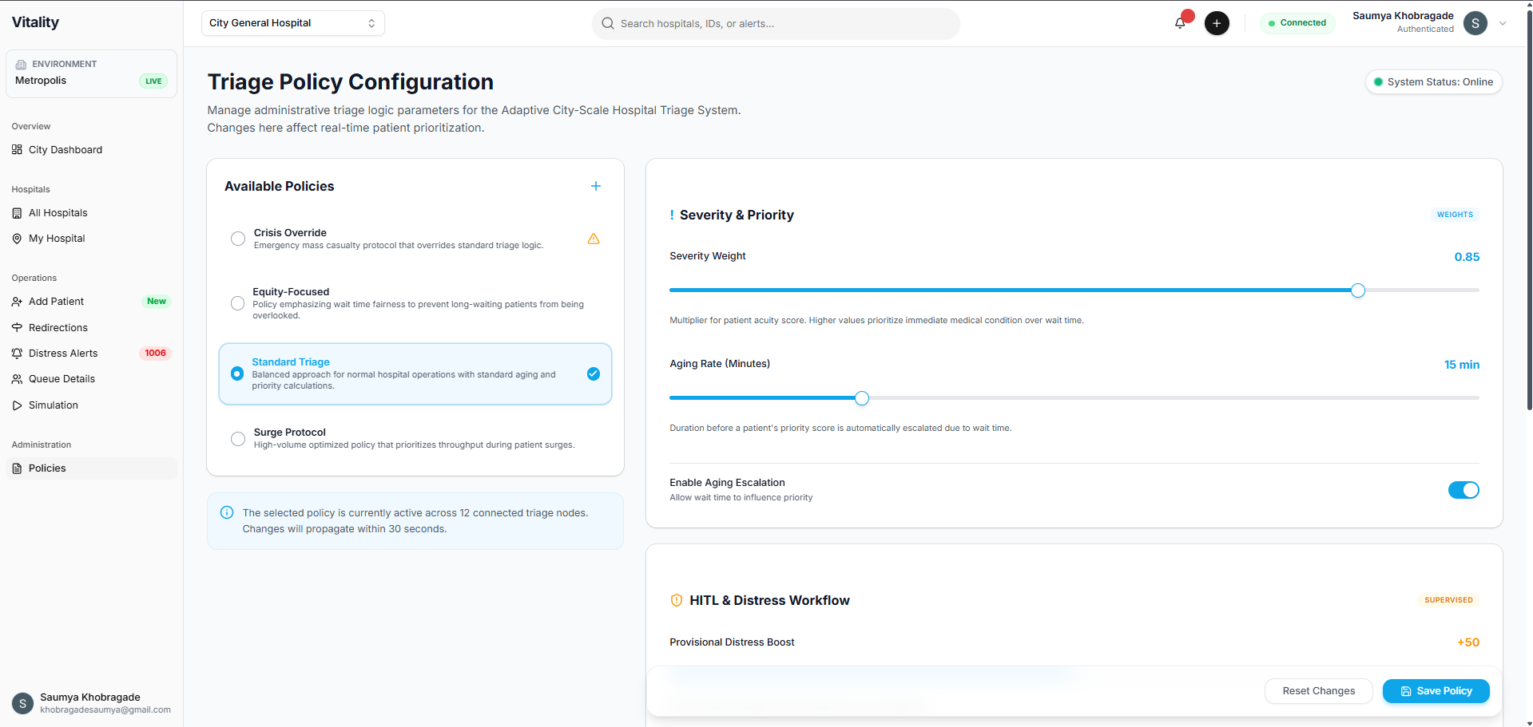Select the Crisis Override policy radio button
This screenshot has width=1533, height=727.
(238, 239)
